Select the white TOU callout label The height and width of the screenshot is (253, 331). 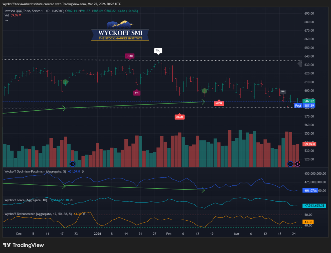tap(157, 50)
